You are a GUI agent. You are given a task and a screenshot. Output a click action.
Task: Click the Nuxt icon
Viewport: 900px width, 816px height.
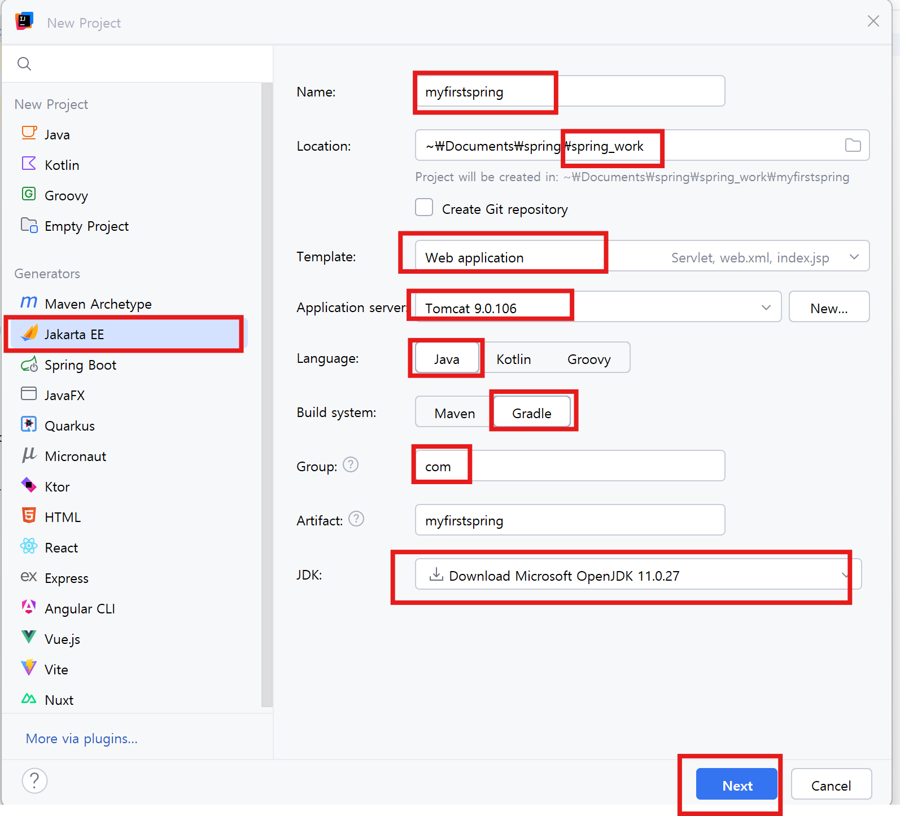point(29,699)
